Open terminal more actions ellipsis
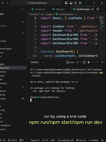106x142 pixels. [93, 62]
